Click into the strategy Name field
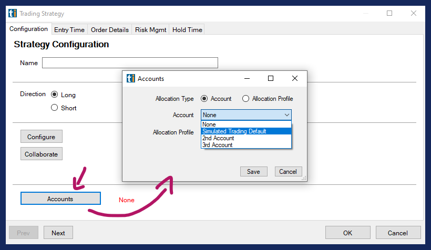The height and width of the screenshot is (250, 431). click(x=130, y=63)
